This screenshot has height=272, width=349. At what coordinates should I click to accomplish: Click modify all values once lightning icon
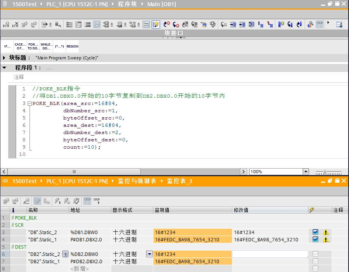tap(58, 201)
